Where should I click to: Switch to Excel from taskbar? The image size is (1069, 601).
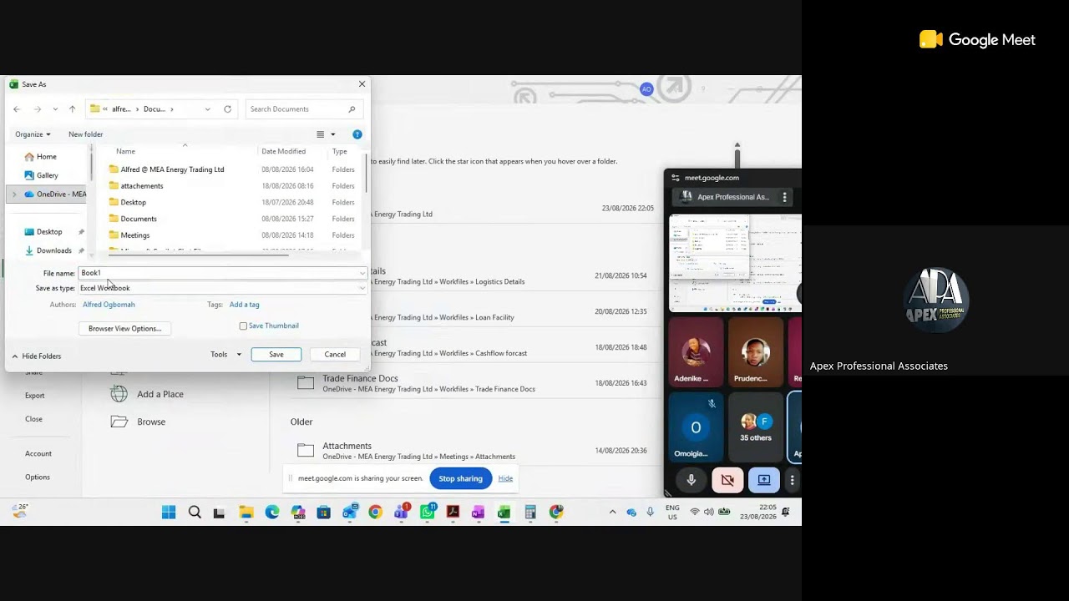504,513
